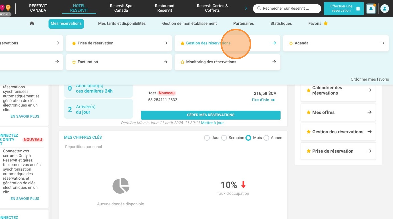Click the Mettre à jour link

(212, 123)
